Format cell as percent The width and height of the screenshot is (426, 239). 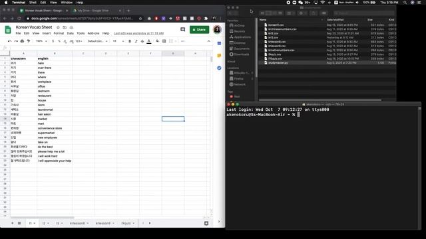59,41
